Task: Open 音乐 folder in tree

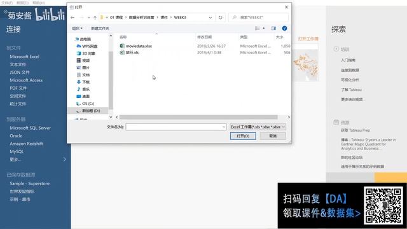Action: click(x=83, y=89)
